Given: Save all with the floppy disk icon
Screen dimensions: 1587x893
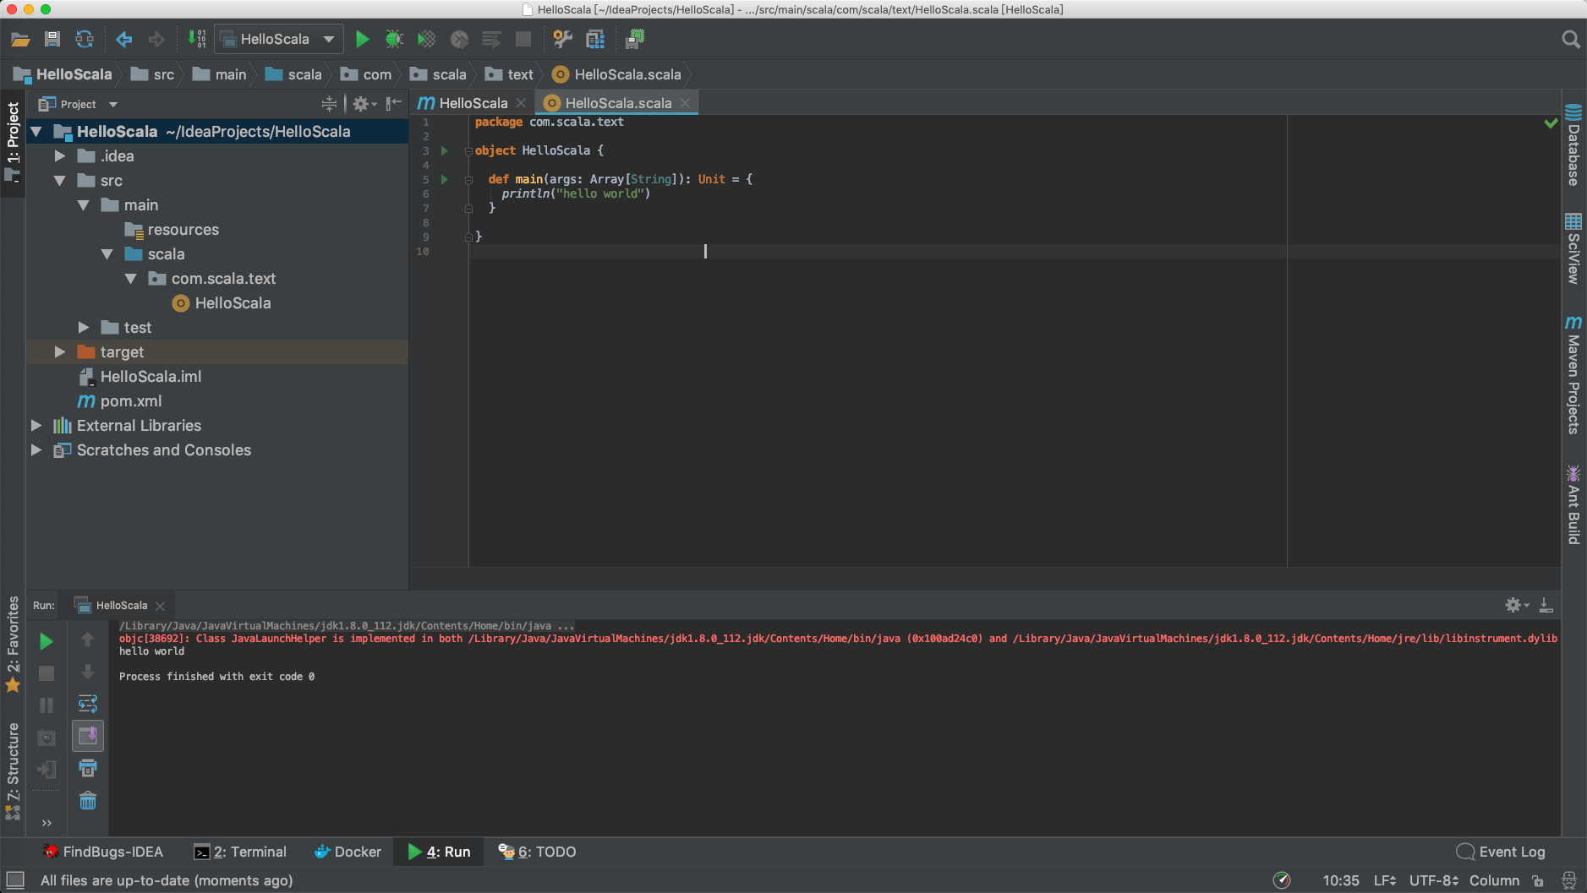Looking at the screenshot, I should (x=52, y=39).
